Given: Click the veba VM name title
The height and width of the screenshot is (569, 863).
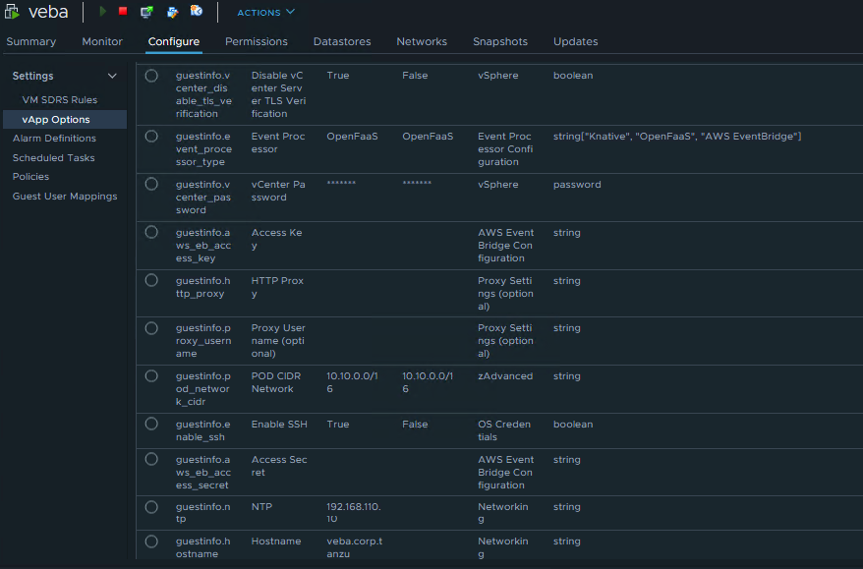Looking at the screenshot, I should [48, 12].
